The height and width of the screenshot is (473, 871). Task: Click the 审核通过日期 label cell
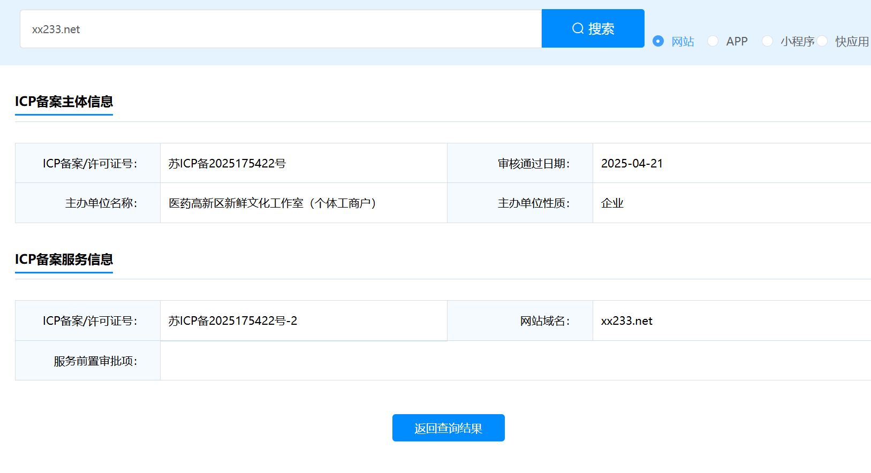(520, 163)
